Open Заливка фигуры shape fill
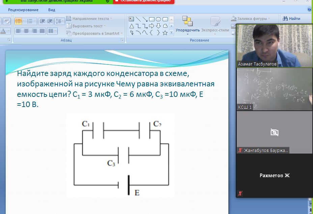Image resolution: width=313 pixels, height=214 pixels. pos(250,19)
